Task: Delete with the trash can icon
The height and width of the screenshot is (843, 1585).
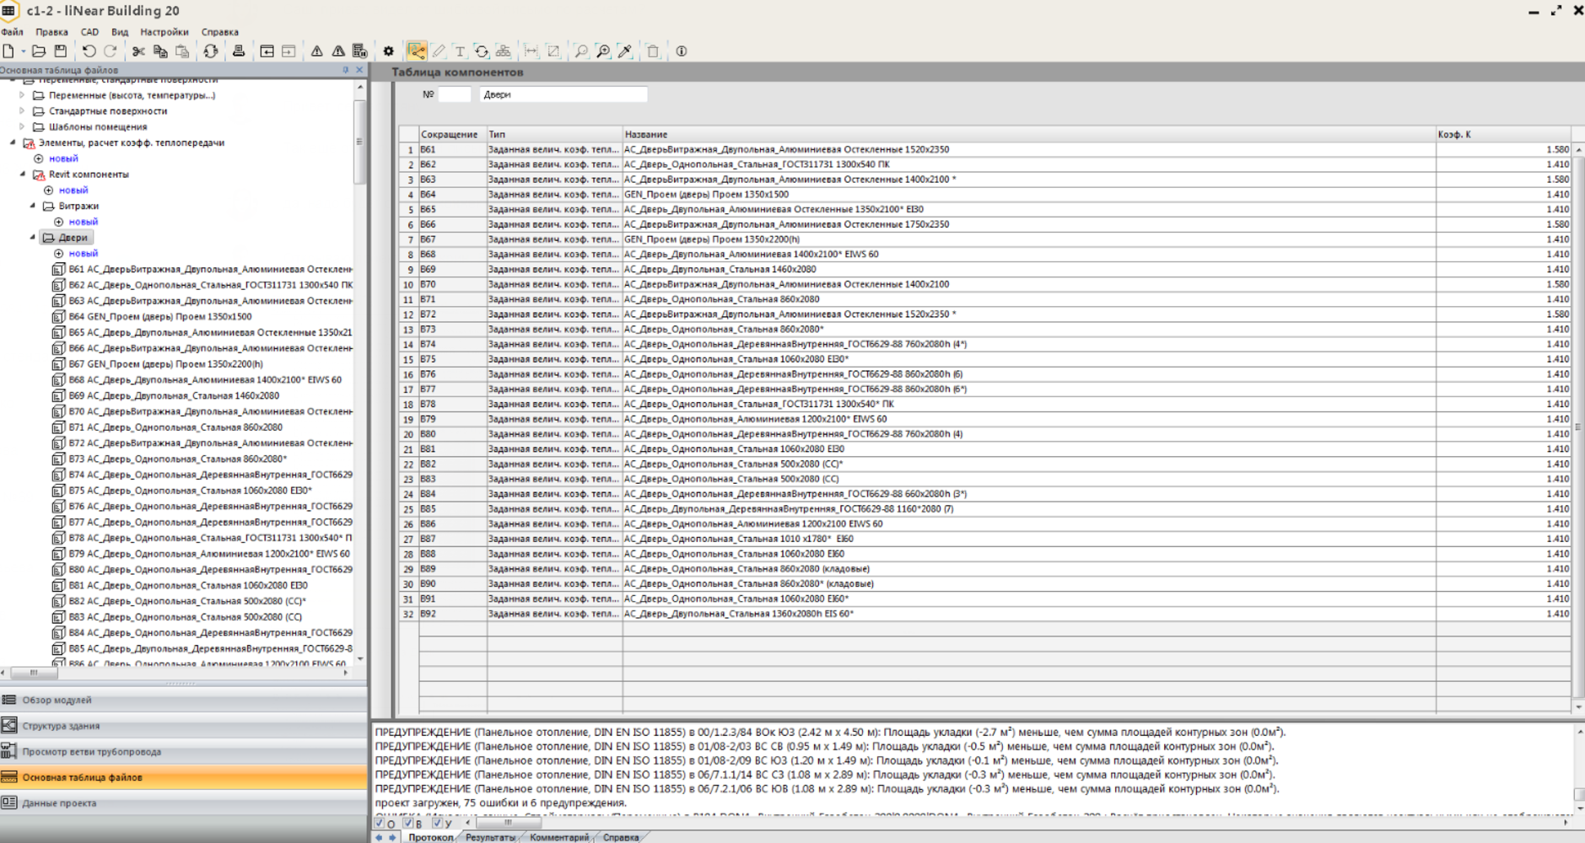Action: [653, 51]
